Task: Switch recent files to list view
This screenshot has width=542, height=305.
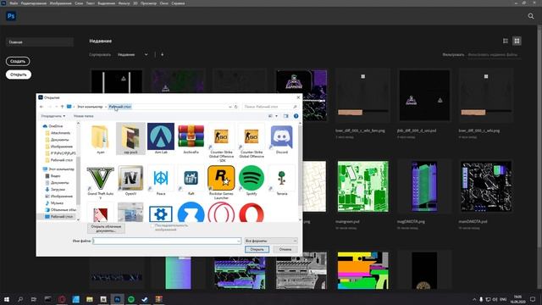Action: [506, 42]
